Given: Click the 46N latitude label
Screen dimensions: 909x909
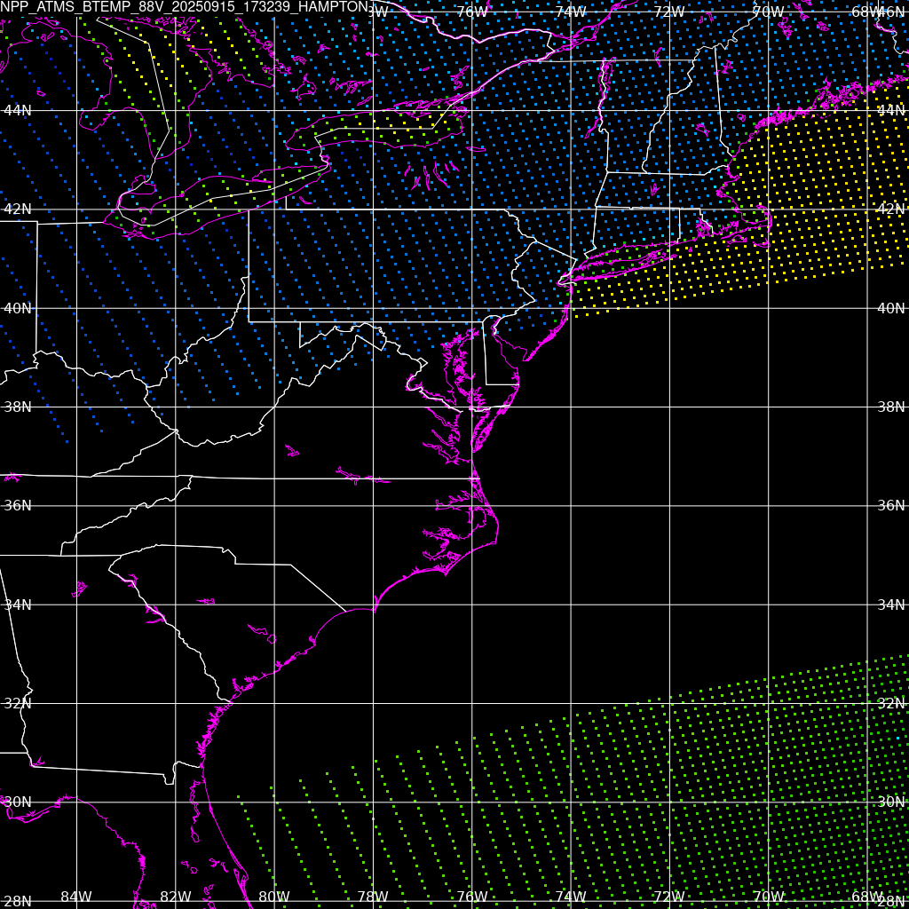Looking at the screenshot, I should point(893,12).
